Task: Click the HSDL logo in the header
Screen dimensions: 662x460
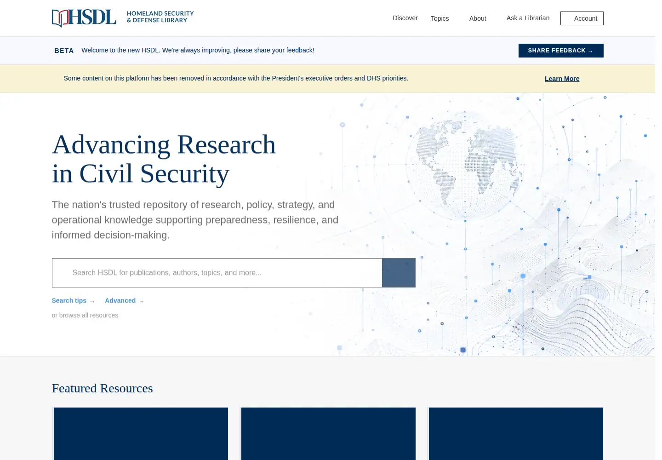Action: (x=84, y=17)
